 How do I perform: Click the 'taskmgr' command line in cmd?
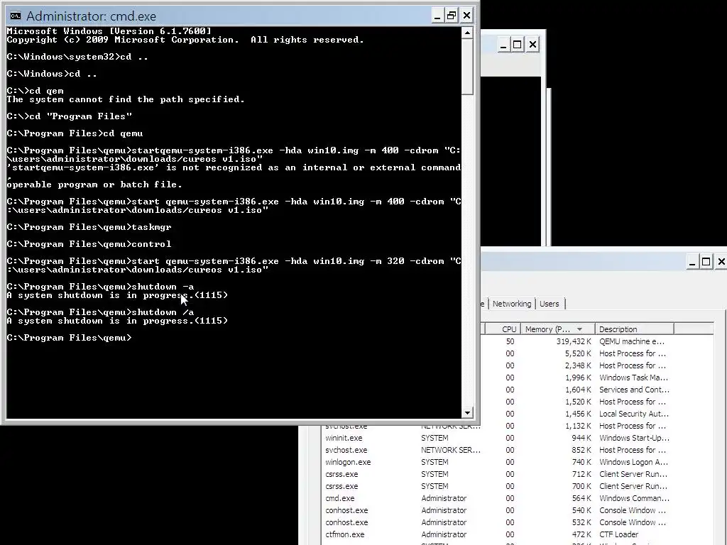(89, 227)
